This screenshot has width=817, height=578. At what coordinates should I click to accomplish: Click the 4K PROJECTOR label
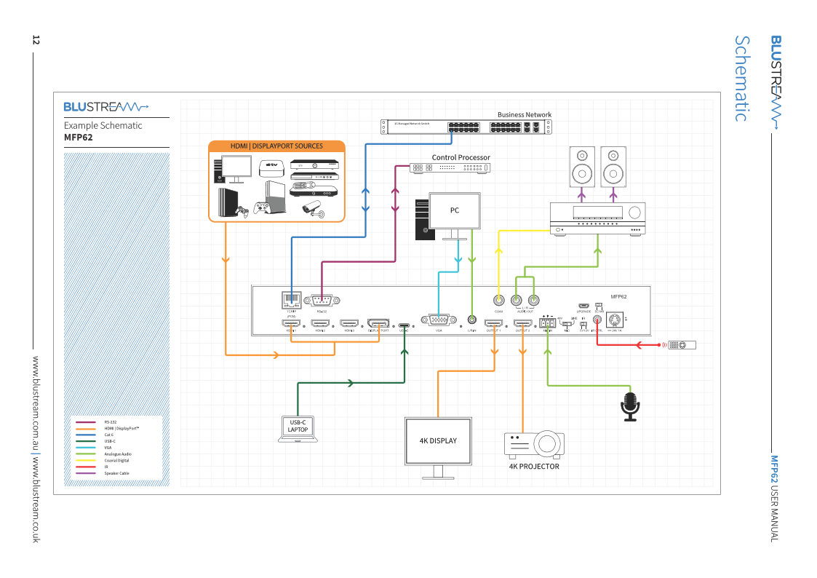(x=534, y=467)
